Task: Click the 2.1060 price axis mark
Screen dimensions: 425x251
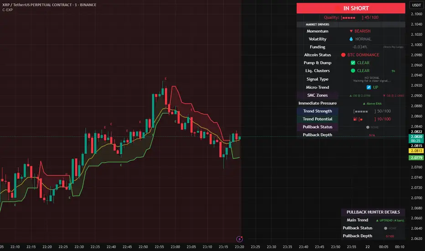Action: [x=417, y=14]
